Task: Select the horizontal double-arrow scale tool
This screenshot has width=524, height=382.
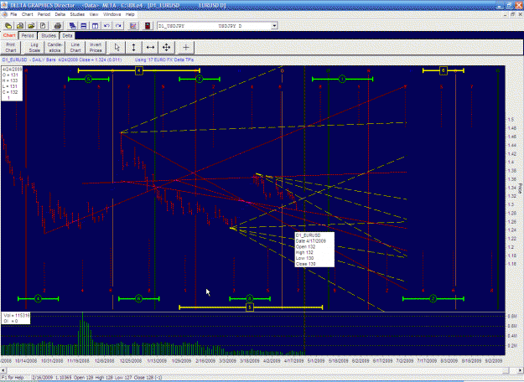Action: (150, 48)
